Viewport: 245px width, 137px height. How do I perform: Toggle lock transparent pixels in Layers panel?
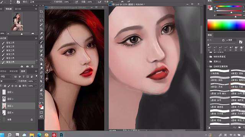(5, 86)
